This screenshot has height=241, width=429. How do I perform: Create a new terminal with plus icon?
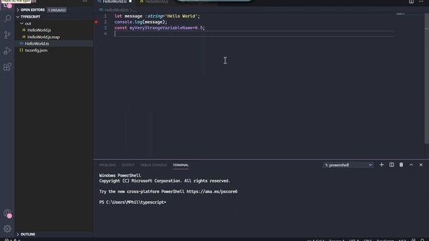pos(381,165)
